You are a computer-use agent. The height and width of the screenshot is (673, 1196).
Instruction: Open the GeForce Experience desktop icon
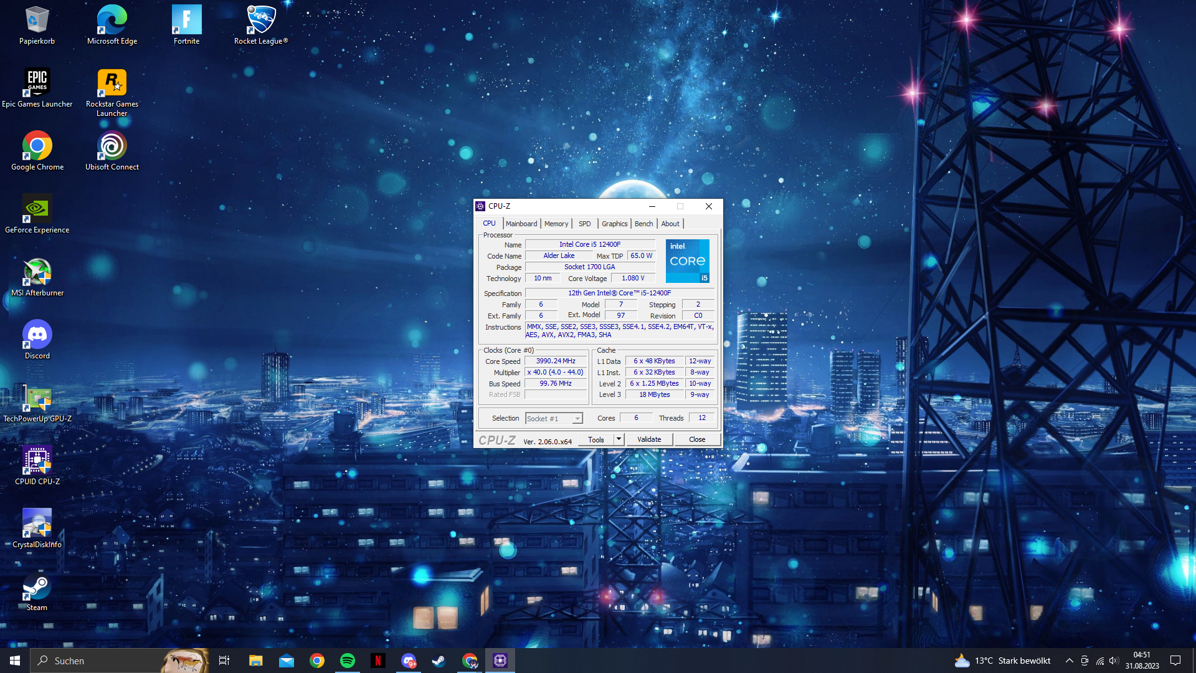[x=37, y=210]
